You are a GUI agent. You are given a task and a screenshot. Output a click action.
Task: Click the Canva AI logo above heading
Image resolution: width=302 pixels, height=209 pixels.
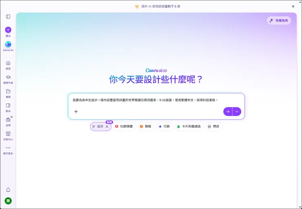click(156, 71)
